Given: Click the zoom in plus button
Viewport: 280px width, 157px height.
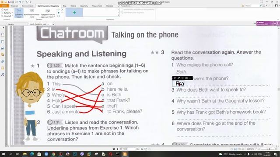Looking at the screenshot, I should pos(276,149).
